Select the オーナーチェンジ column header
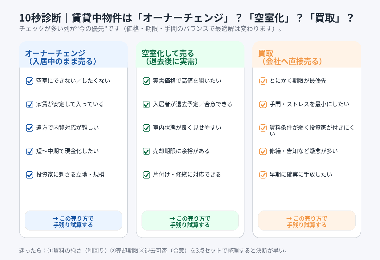 click(61, 57)
